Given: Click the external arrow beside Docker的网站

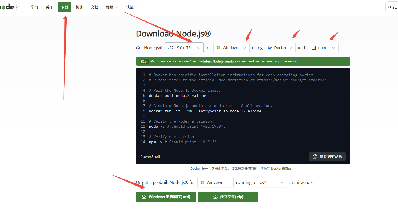Looking at the screenshot, I should [x=294, y=169].
